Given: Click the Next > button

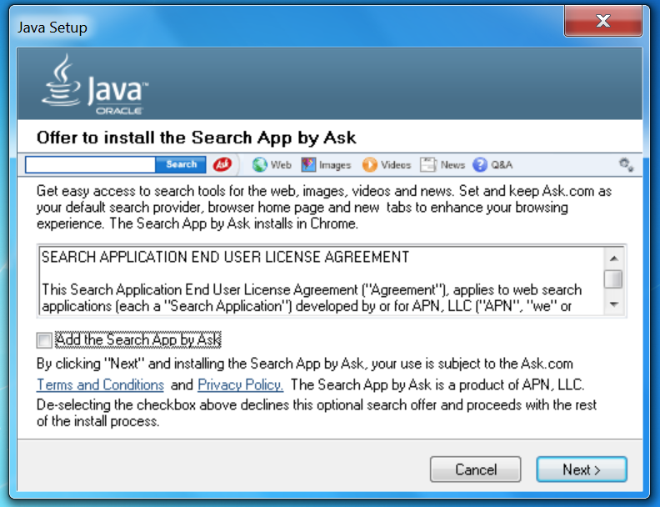Looking at the screenshot, I should 582,469.
